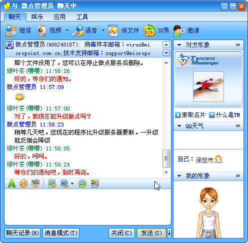Open the smiley emoticon picker
Screen dimensions: 248x243
23,183
